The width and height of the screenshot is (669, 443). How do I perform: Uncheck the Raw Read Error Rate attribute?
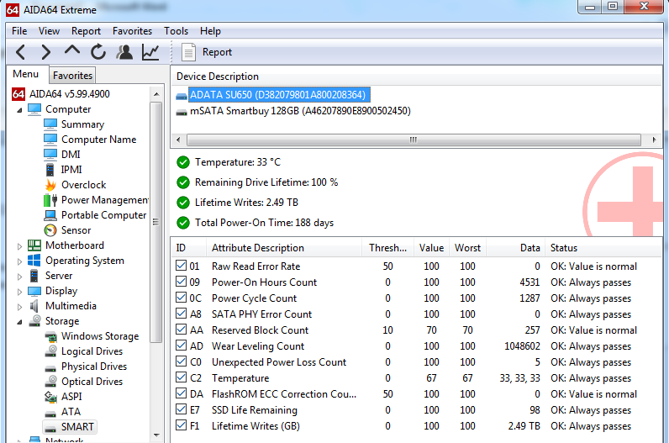point(181,266)
